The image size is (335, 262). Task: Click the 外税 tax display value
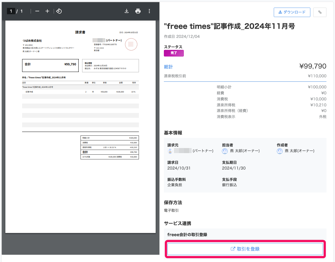click(x=323, y=117)
